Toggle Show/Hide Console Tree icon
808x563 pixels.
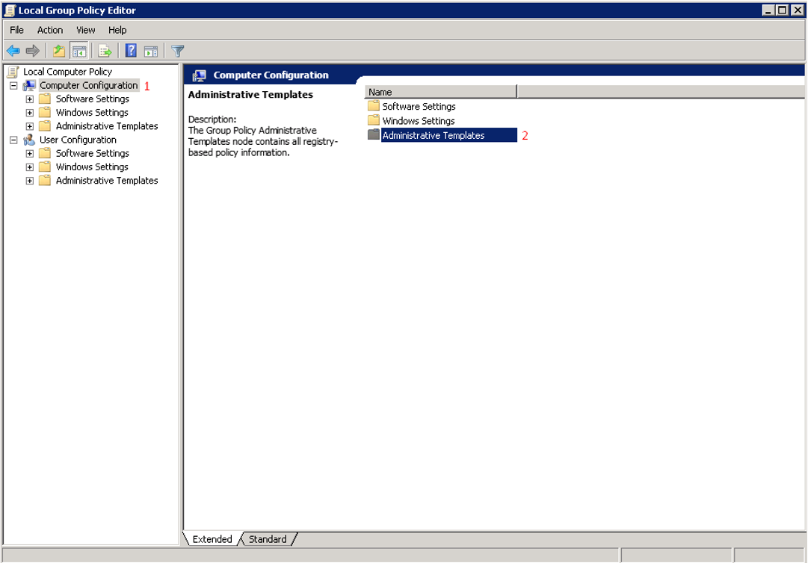click(79, 51)
